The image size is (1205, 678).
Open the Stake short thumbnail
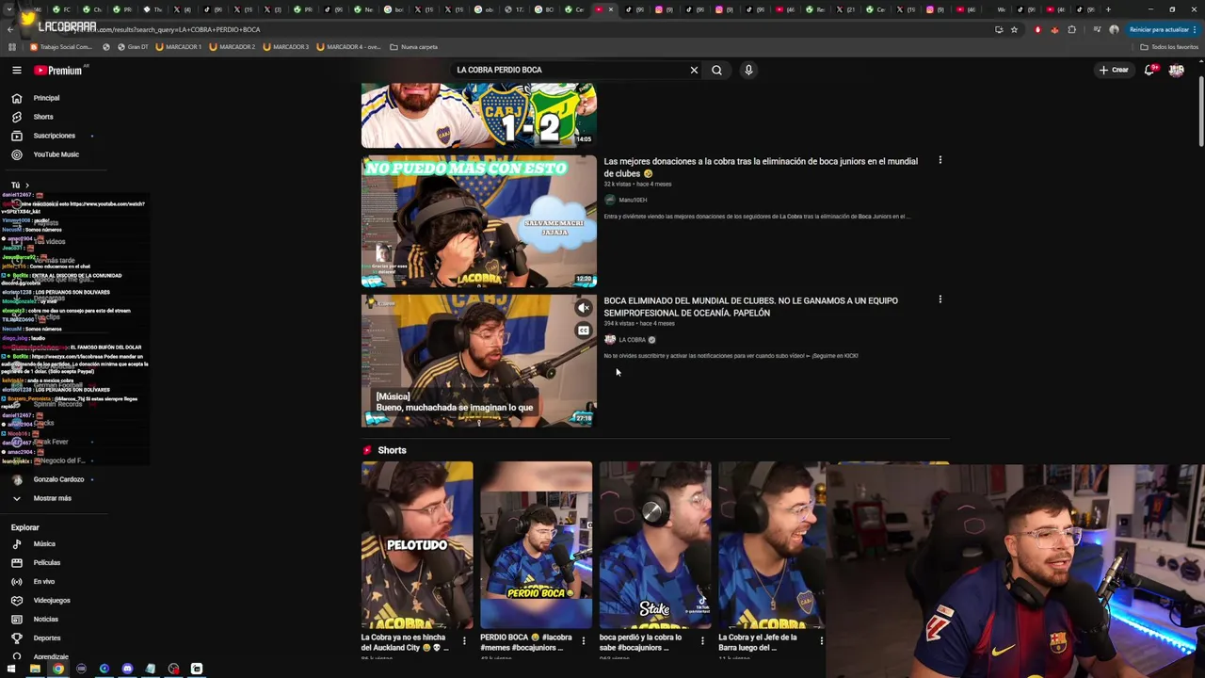click(x=654, y=544)
